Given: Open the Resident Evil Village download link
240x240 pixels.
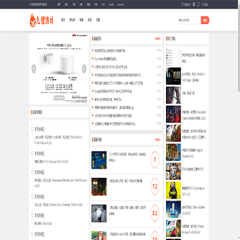Looking at the screenshot, I should [193, 77].
